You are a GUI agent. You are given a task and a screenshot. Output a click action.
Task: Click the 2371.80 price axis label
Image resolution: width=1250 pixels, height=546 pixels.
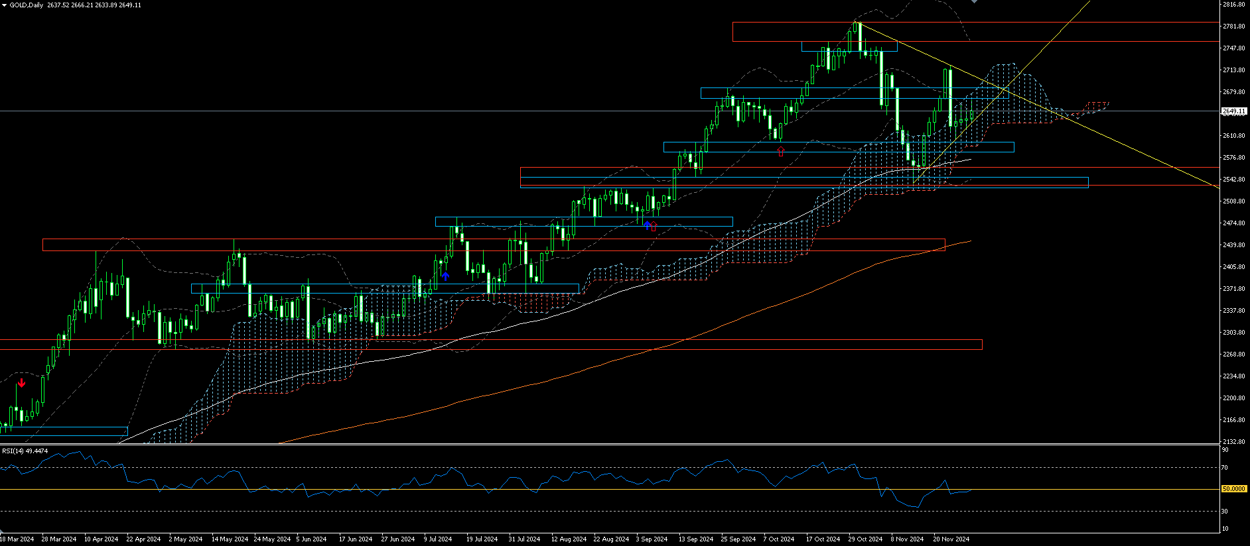pyautogui.click(x=1233, y=289)
